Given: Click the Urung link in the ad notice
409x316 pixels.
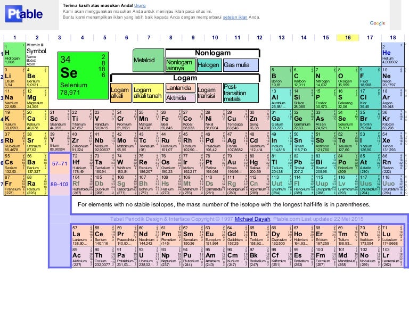Looking at the screenshot, I should (140, 5).
